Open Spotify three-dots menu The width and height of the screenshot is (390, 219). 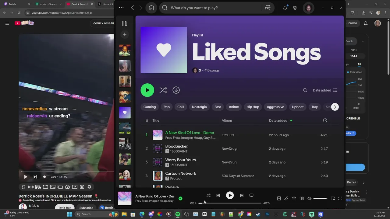121,8
